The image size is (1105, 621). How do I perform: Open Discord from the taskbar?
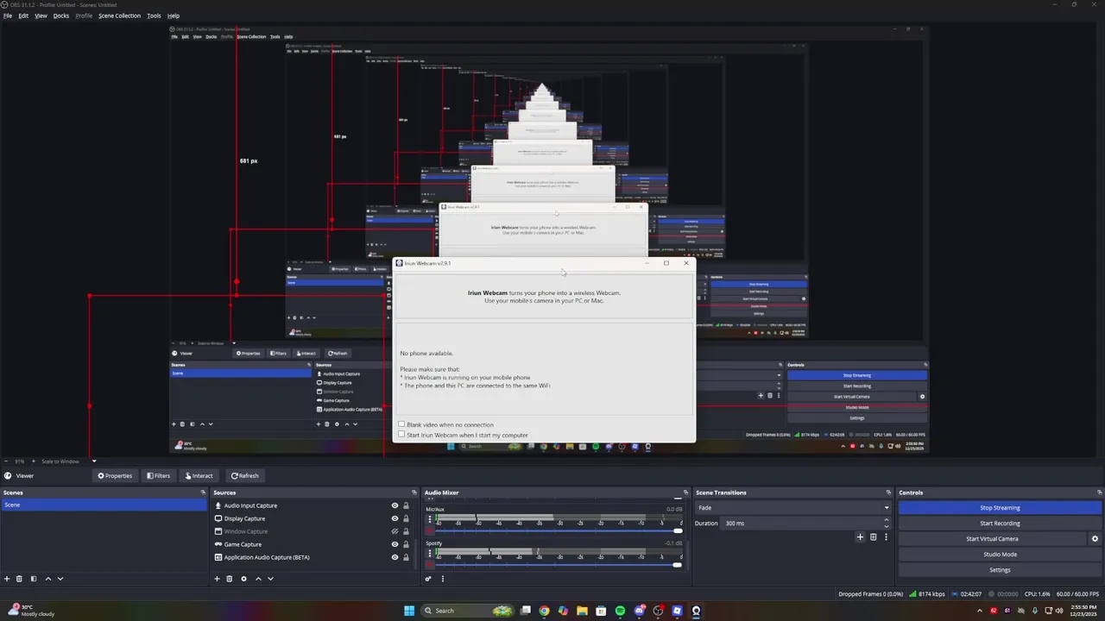coord(639,611)
